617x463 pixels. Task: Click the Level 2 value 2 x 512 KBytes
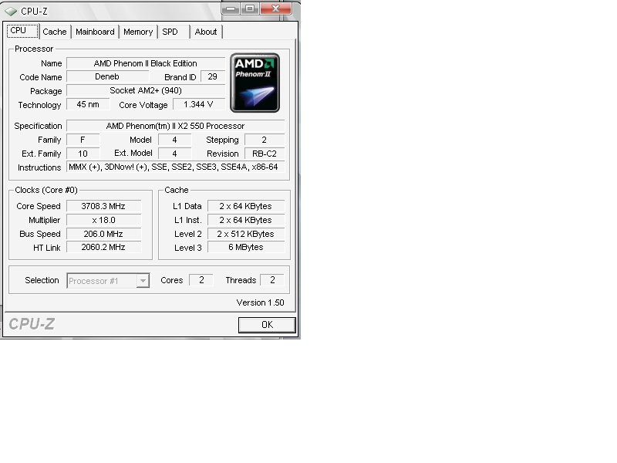tap(246, 234)
